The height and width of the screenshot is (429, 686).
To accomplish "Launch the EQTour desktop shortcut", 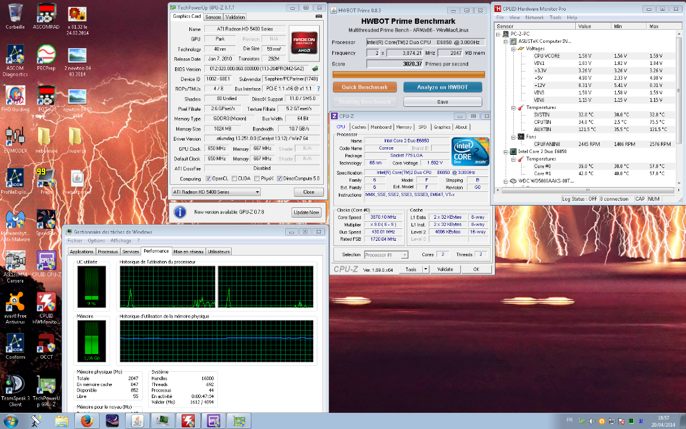I will [46, 98].
